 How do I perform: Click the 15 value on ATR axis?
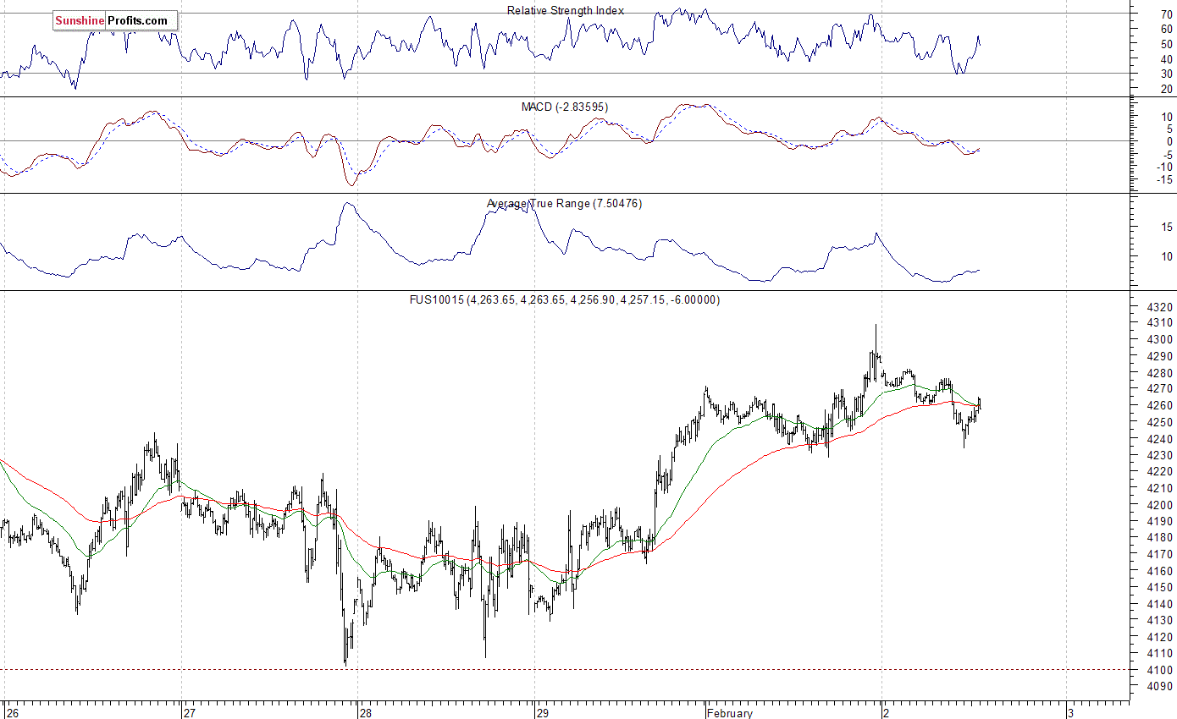tap(1166, 227)
